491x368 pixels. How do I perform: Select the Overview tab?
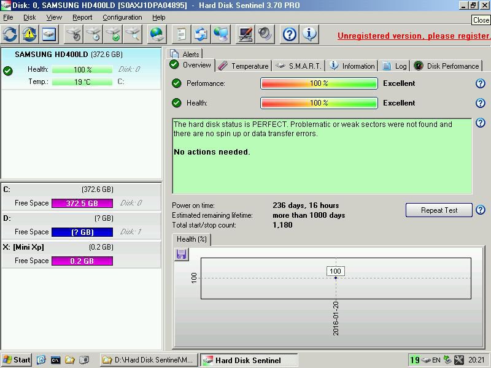[190, 65]
